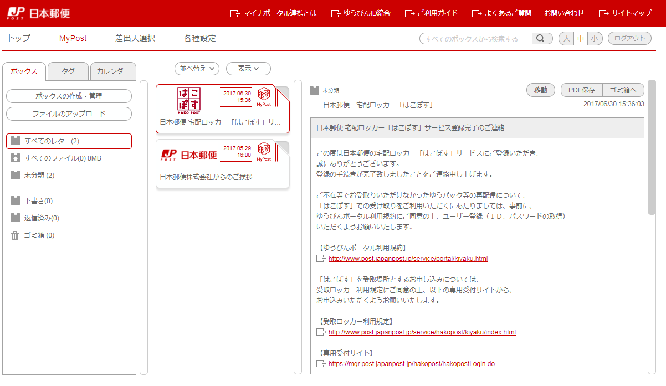
Task: Set font size to 中
Action: pyautogui.click(x=581, y=38)
